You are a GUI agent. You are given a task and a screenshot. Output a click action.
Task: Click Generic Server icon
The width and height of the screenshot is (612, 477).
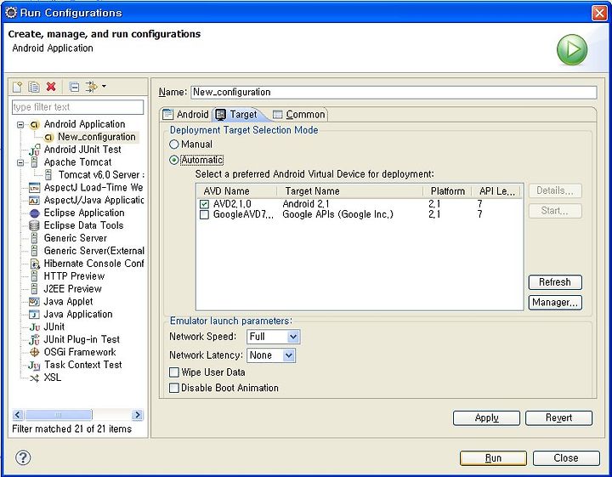34,238
